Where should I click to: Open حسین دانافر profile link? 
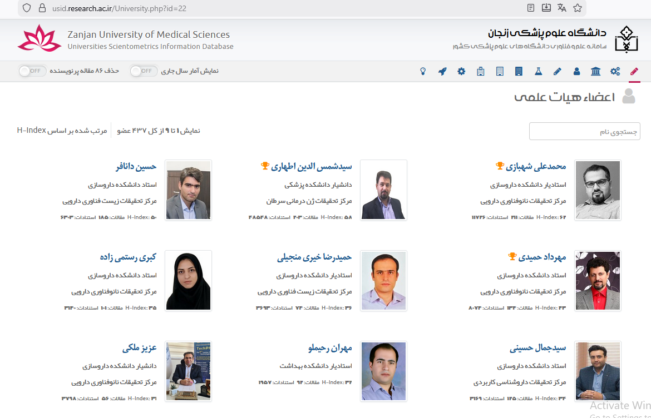pos(136,166)
